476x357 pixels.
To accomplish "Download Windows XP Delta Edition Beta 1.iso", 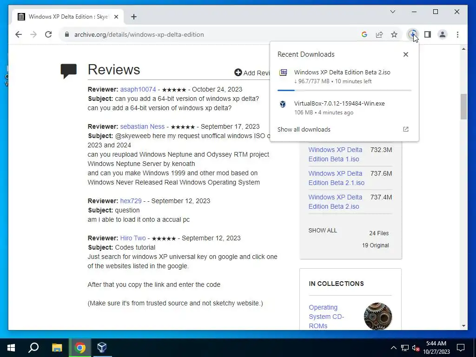I will pyautogui.click(x=335, y=154).
